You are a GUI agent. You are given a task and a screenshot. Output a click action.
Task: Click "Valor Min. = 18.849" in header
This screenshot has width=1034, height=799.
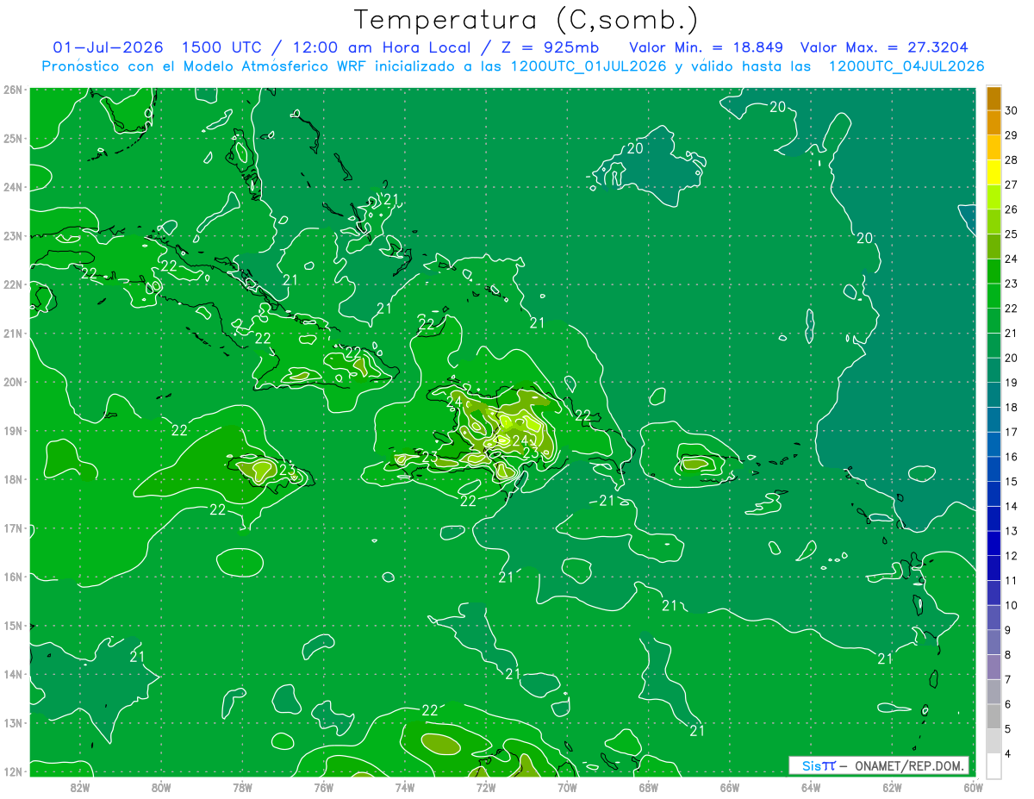click(707, 47)
